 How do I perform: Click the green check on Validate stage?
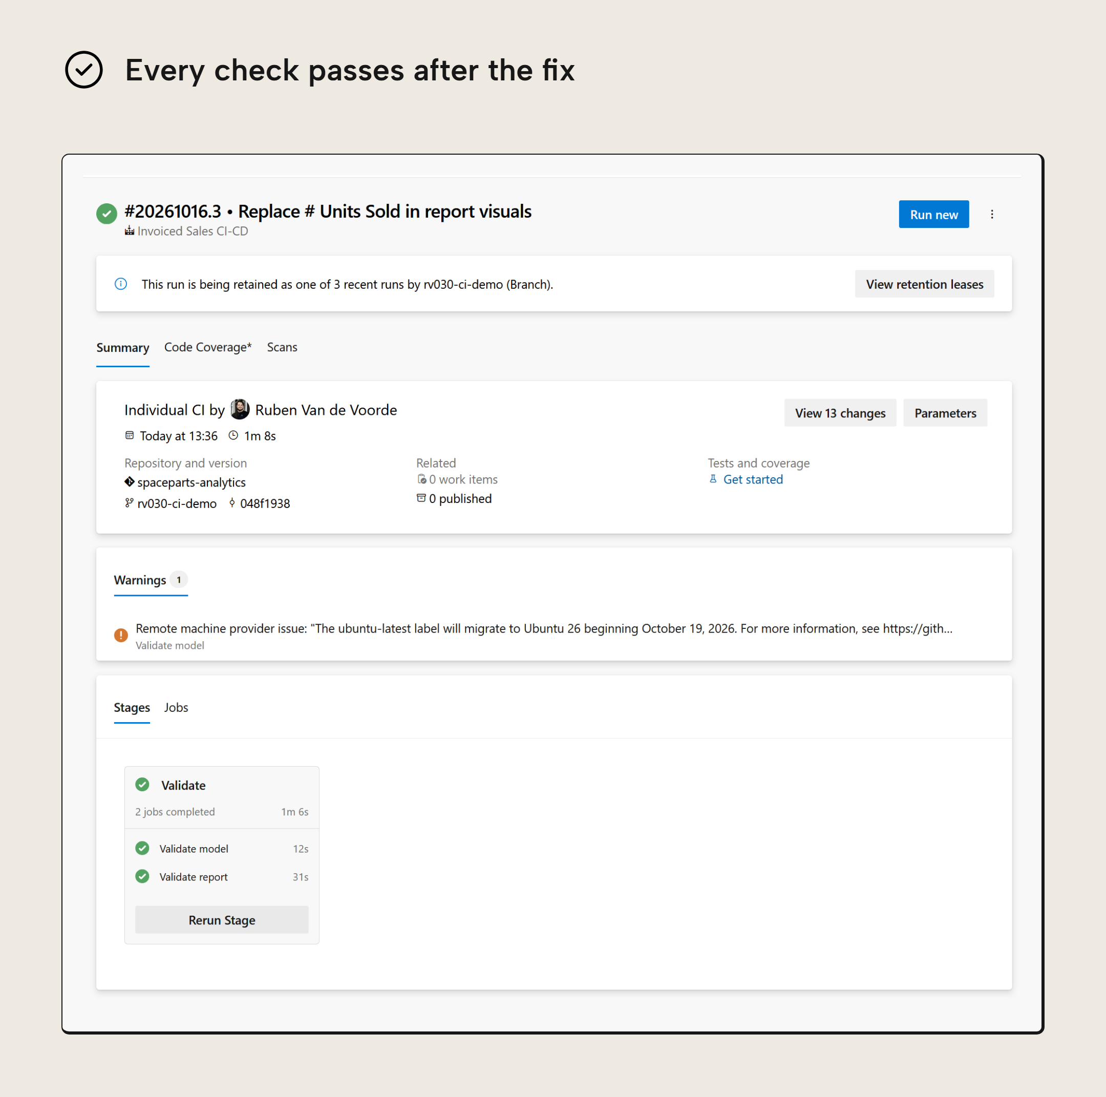coord(142,785)
